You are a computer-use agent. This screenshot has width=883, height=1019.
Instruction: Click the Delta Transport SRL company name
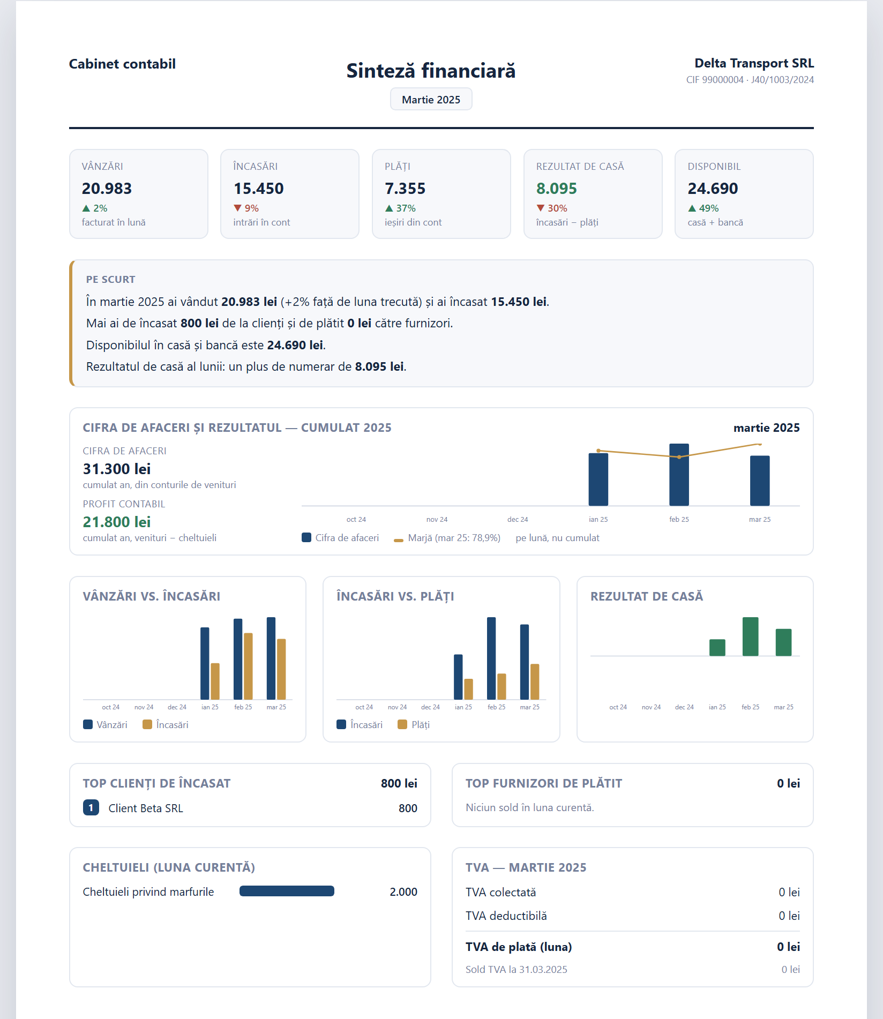point(754,63)
